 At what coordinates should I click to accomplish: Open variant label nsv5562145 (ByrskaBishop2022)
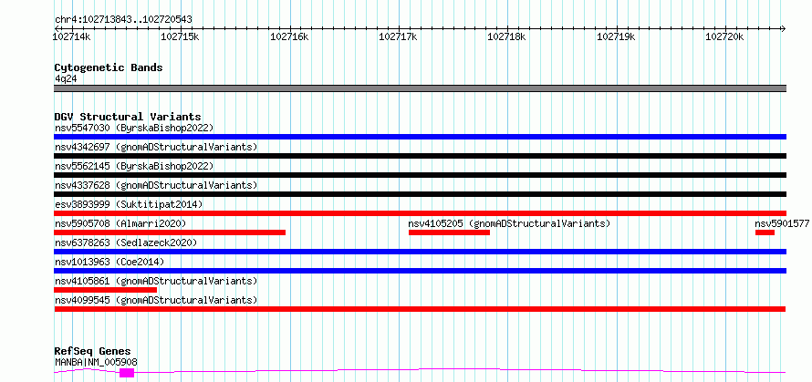134,166
